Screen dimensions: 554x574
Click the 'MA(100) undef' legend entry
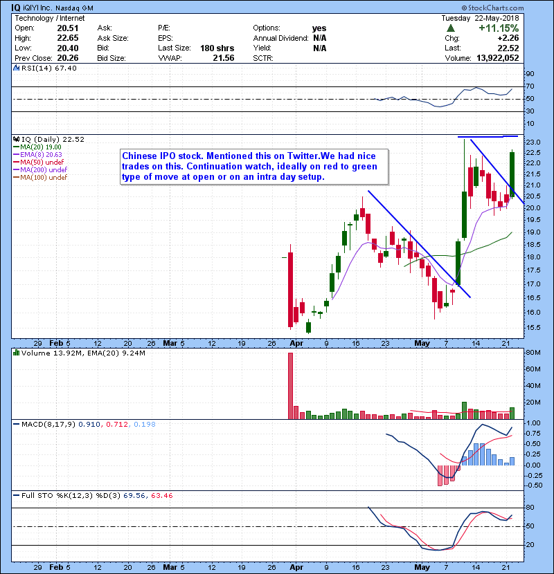[x=40, y=178]
